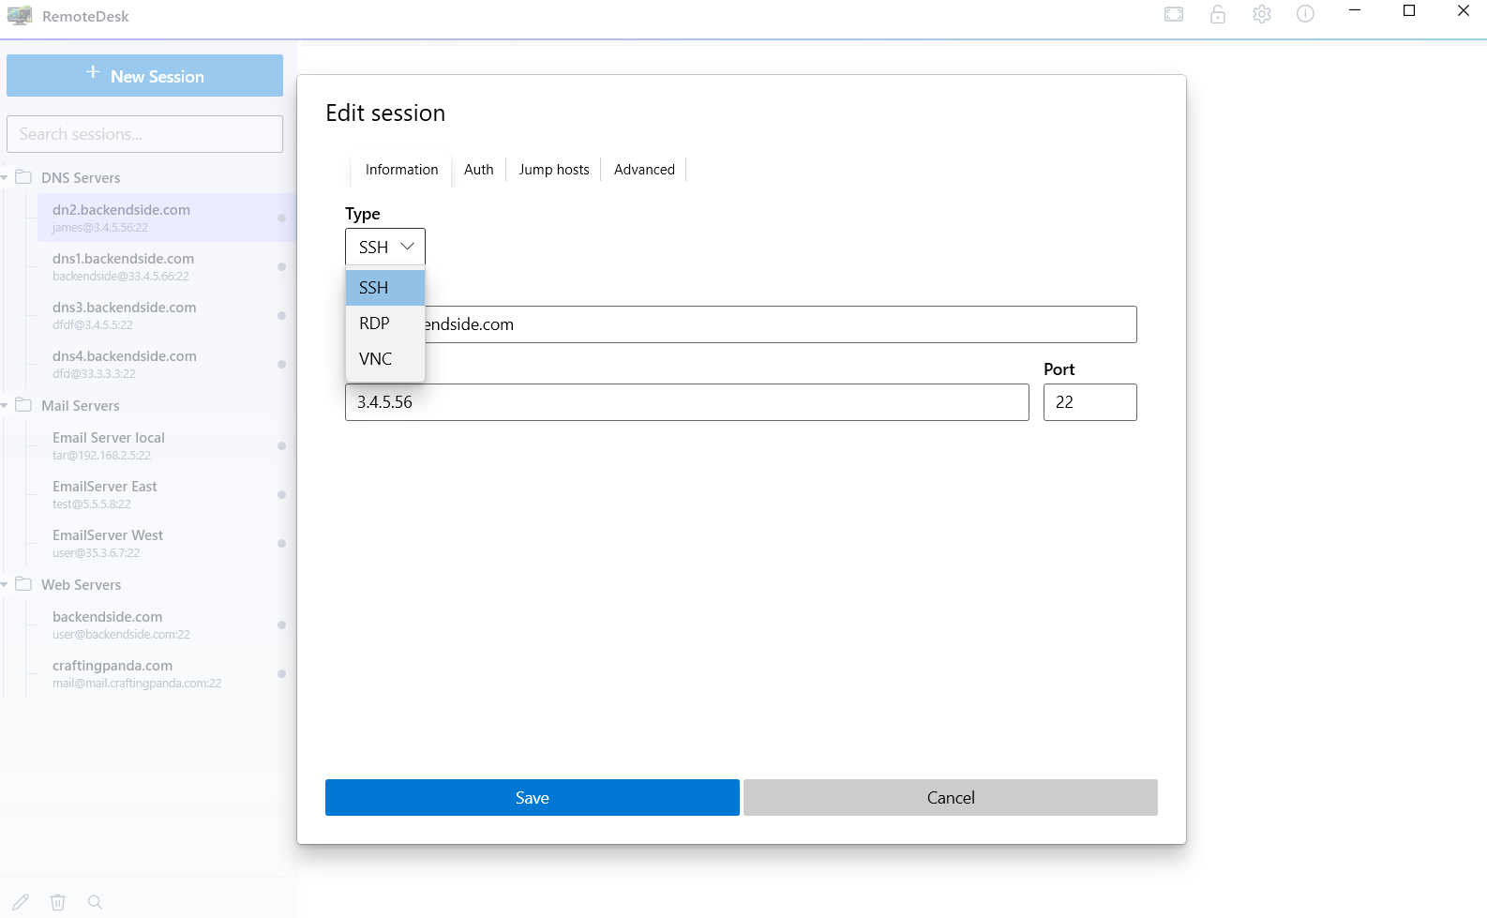Click the New Session button
The height and width of the screenshot is (918, 1487).
pos(144,75)
